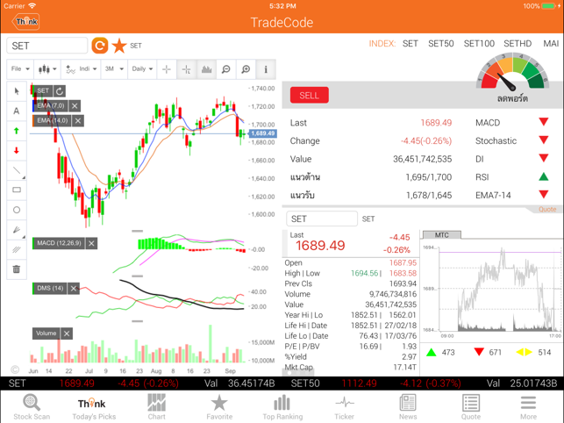Screen dimensions: 564x423
Task: Remove the DMS (14) indicator
Action: (74, 289)
